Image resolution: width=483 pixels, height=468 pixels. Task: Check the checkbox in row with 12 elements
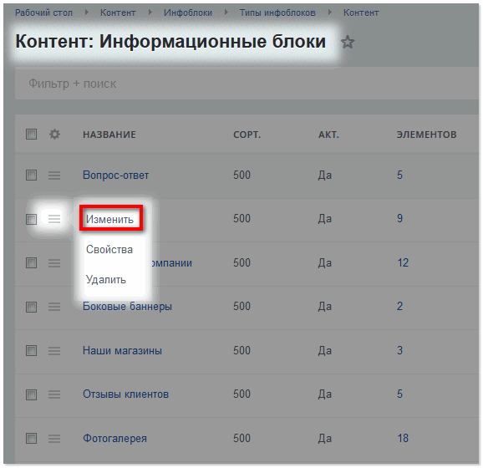tap(31, 262)
